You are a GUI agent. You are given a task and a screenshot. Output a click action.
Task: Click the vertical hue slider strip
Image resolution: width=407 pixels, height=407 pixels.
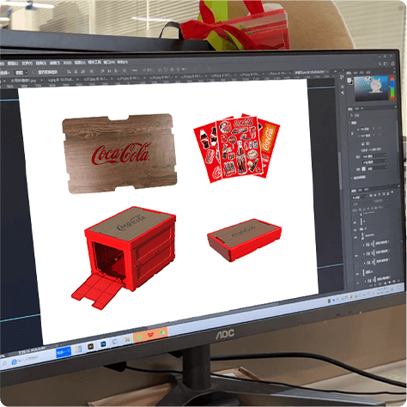pyautogui.click(x=392, y=88)
